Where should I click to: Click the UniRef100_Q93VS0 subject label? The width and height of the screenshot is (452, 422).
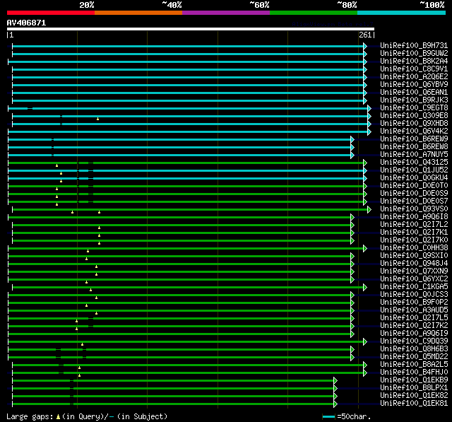(414, 209)
